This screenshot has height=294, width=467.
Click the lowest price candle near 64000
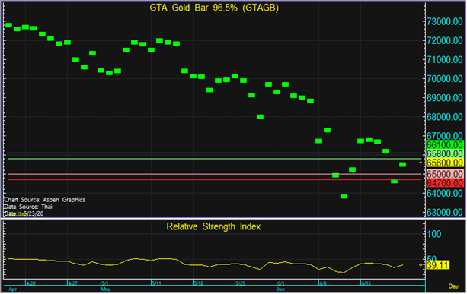click(x=344, y=196)
